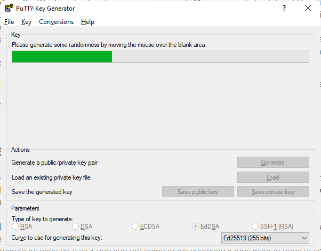Click the Load button

click(273, 177)
